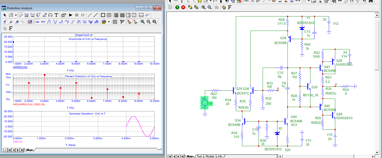Image resolution: width=382 pixels, height=158 pixels.
Task: Toggle the vertical grid lines button
Action: click(116, 15)
